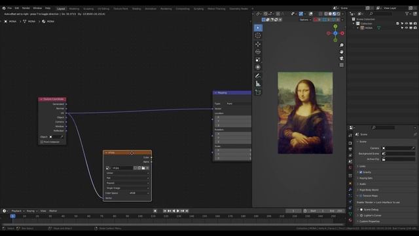The width and height of the screenshot is (419, 236).
Task: Jump to the timeline end frame button
Action: pos(187,211)
